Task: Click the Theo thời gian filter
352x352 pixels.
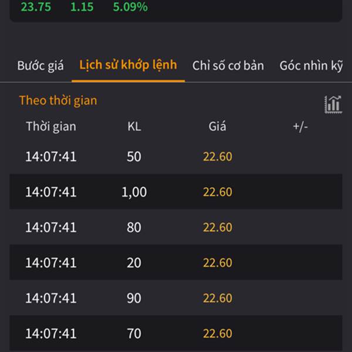Action: click(x=58, y=100)
